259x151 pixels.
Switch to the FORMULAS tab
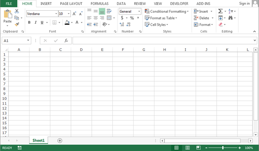100,3
